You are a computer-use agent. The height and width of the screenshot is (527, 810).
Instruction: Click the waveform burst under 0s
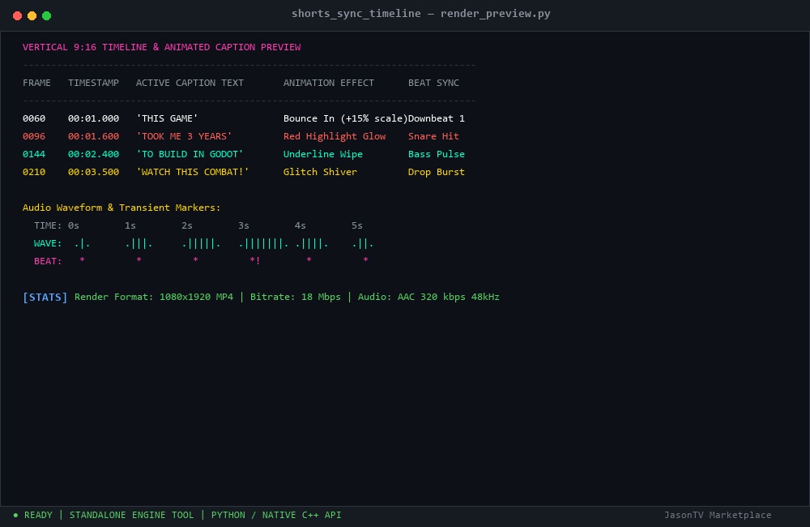click(82, 243)
